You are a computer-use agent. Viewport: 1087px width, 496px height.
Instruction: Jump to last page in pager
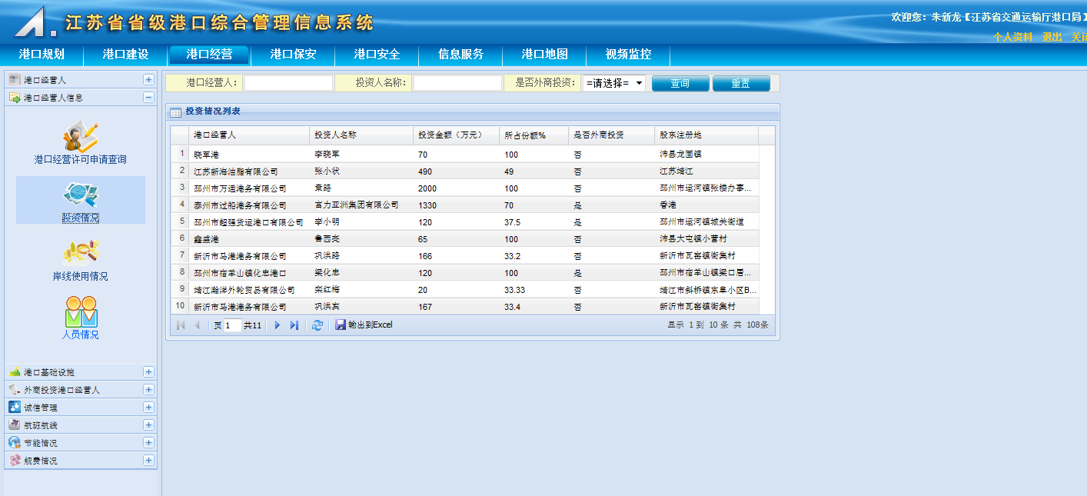point(294,325)
